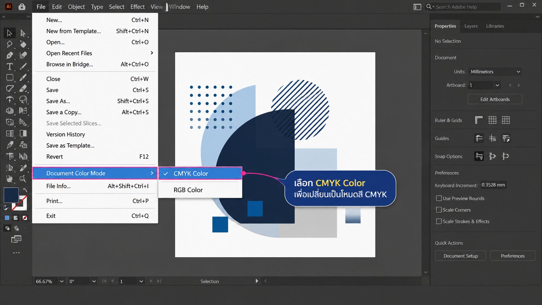This screenshot has width=542, height=305.
Task: Select the Zoom magnifier tool
Action: pos(23,179)
